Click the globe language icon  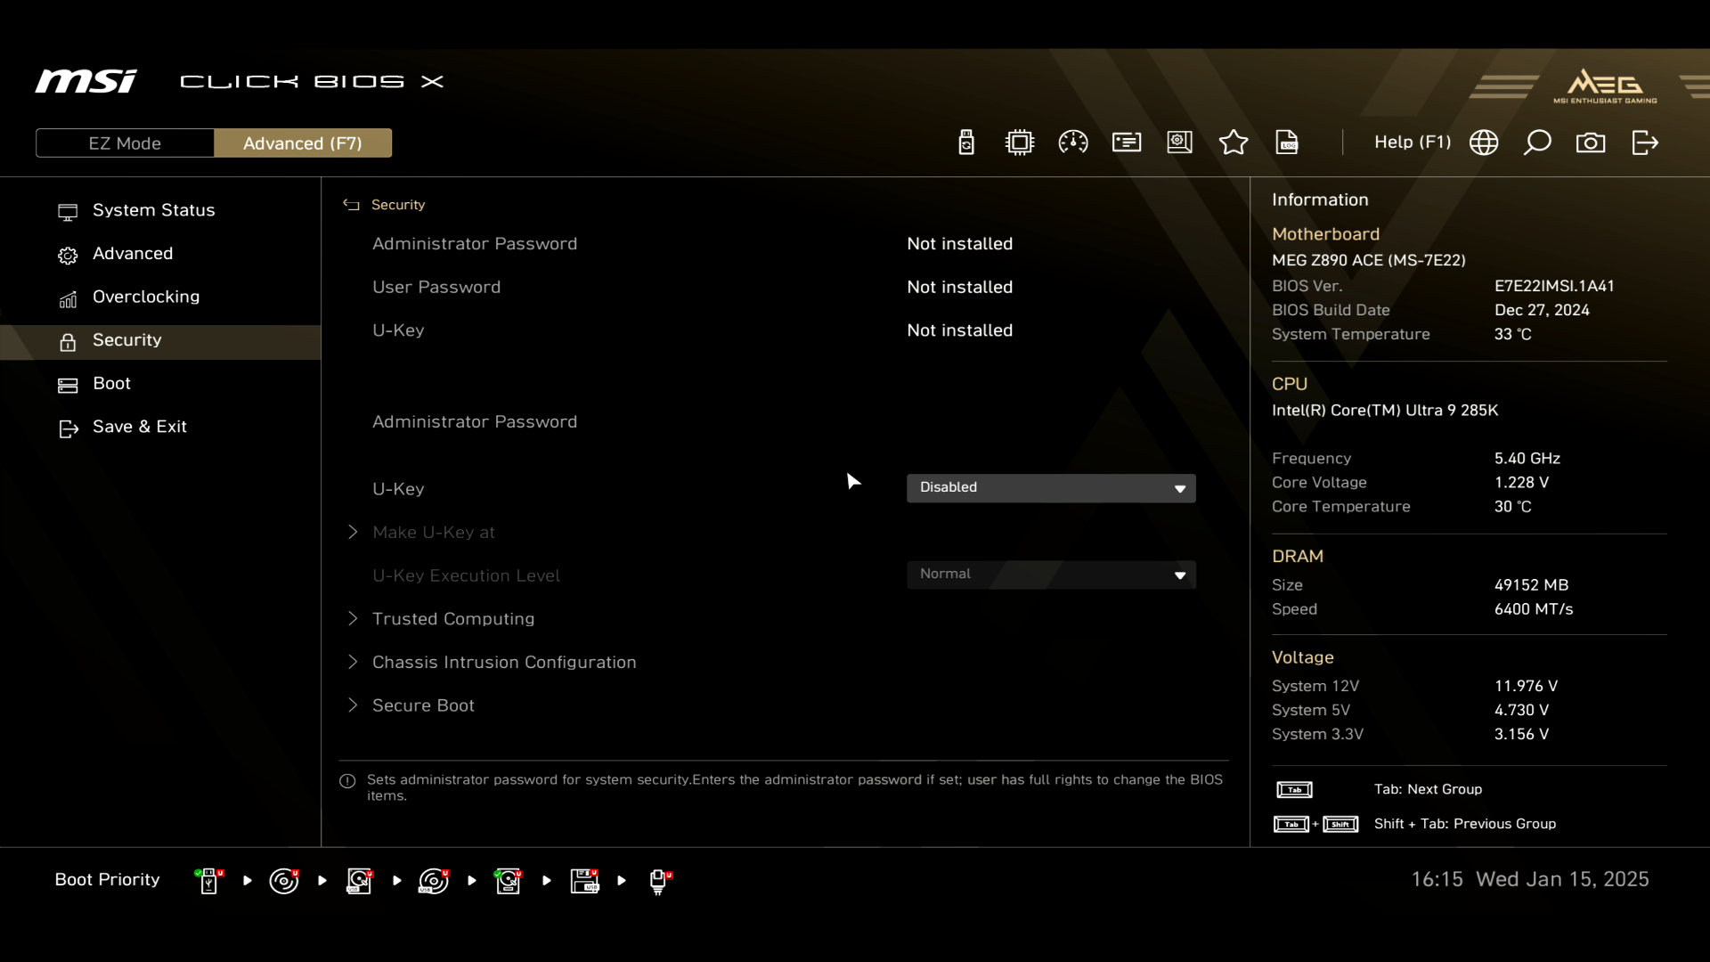tap(1484, 143)
